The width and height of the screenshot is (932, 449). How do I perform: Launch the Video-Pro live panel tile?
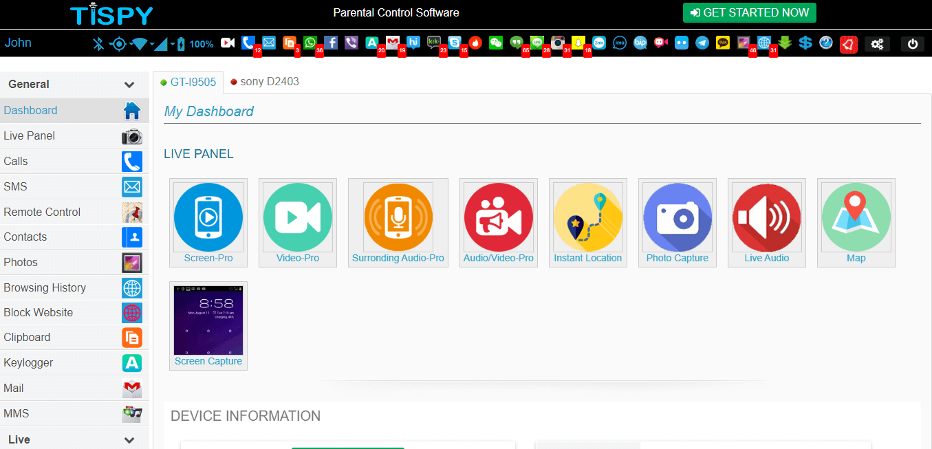point(298,223)
